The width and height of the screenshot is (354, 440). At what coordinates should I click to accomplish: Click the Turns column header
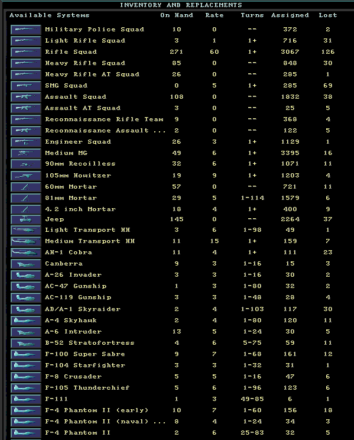pyautogui.click(x=252, y=15)
